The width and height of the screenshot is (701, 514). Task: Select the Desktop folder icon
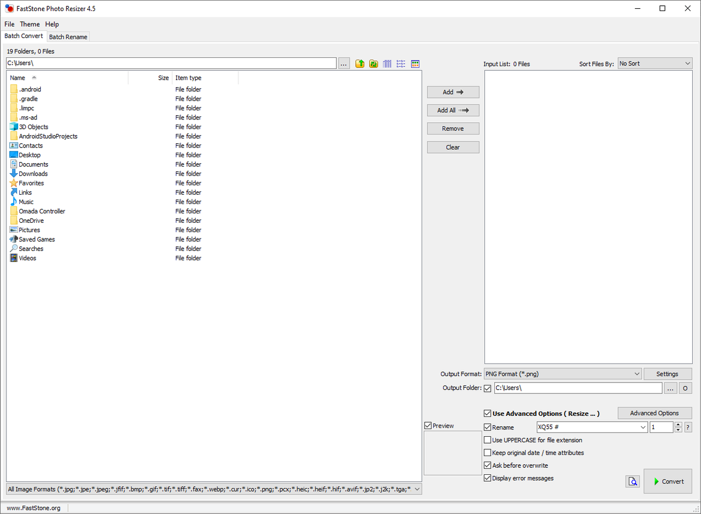coord(14,155)
